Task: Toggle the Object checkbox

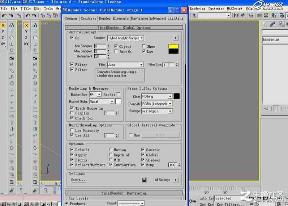Action: 116,46
